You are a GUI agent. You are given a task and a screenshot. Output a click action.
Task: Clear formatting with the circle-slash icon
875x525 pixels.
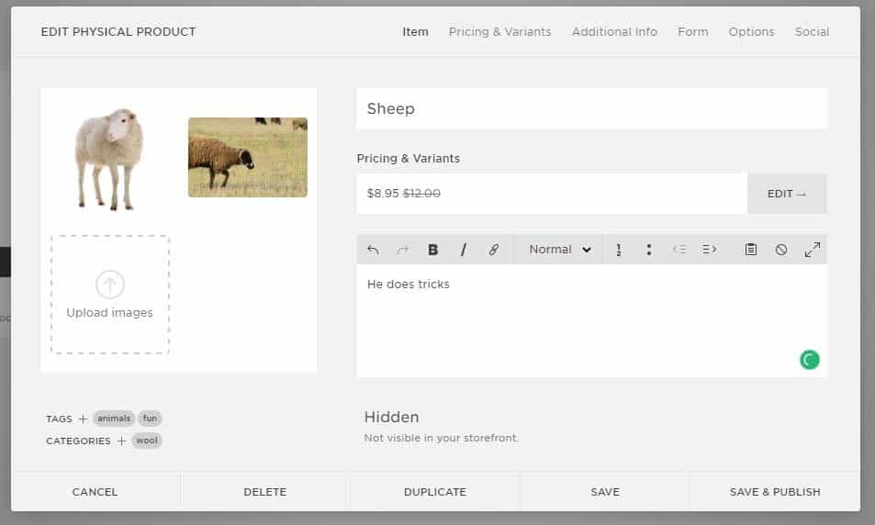point(781,250)
